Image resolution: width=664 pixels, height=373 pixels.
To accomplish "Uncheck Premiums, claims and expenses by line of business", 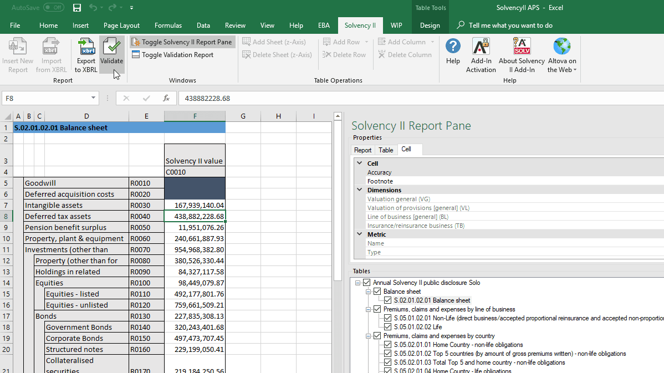I will (377, 309).
